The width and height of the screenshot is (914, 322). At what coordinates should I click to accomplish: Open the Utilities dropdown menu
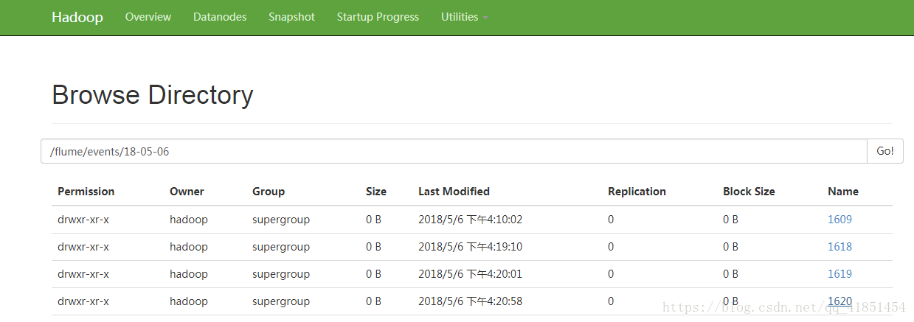(x=464, y=17)
